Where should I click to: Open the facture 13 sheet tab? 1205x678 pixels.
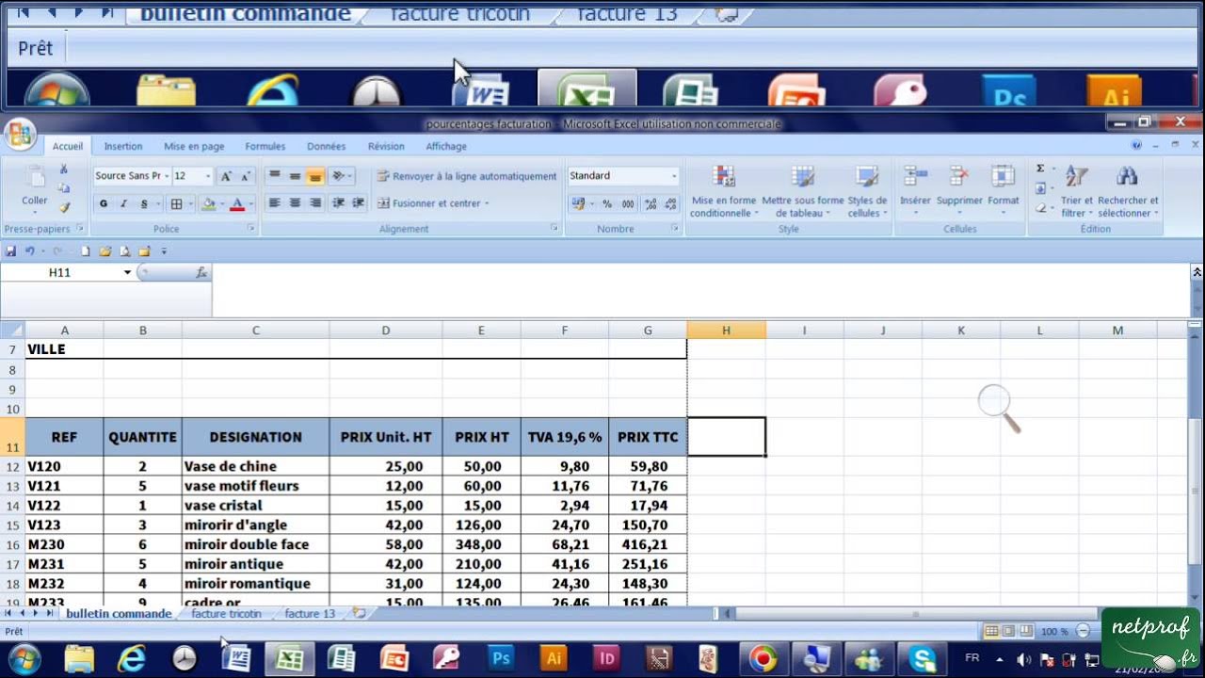310,613
